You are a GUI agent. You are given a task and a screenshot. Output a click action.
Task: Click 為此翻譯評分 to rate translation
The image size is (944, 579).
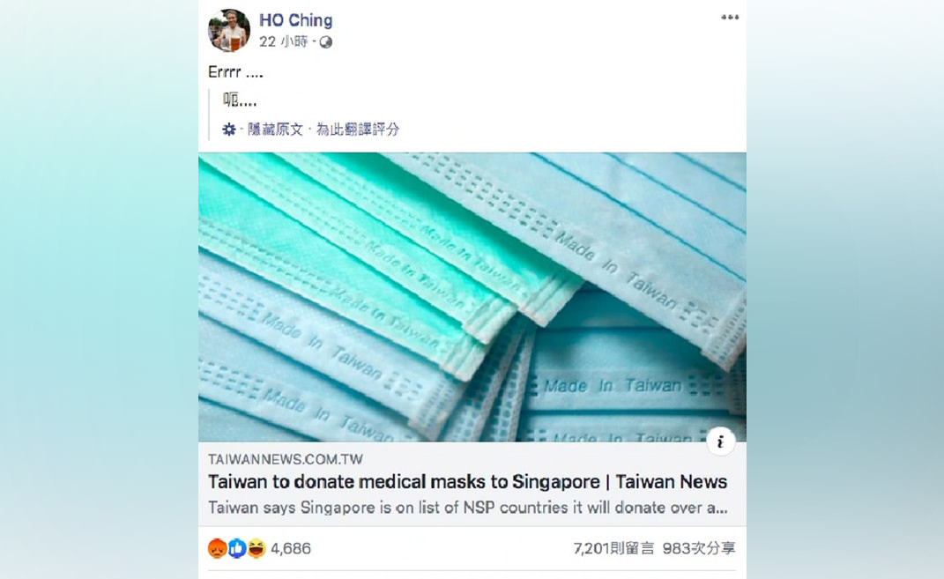[x=358, y=130]
